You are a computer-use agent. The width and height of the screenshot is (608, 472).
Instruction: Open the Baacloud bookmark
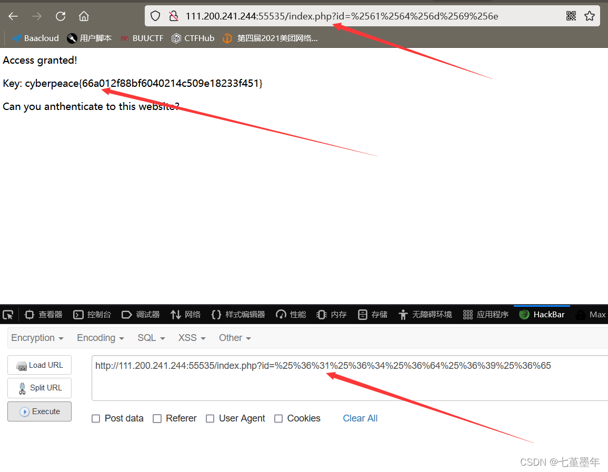point(35,38)
